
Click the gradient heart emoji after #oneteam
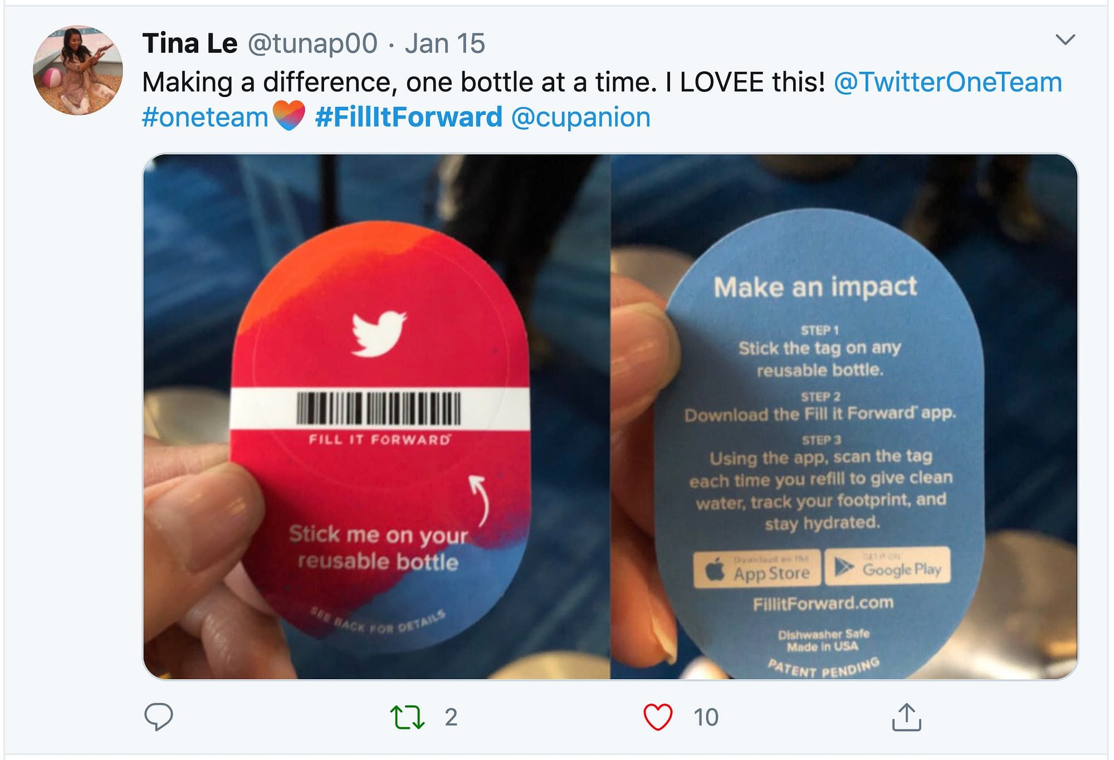click(290, 115)
